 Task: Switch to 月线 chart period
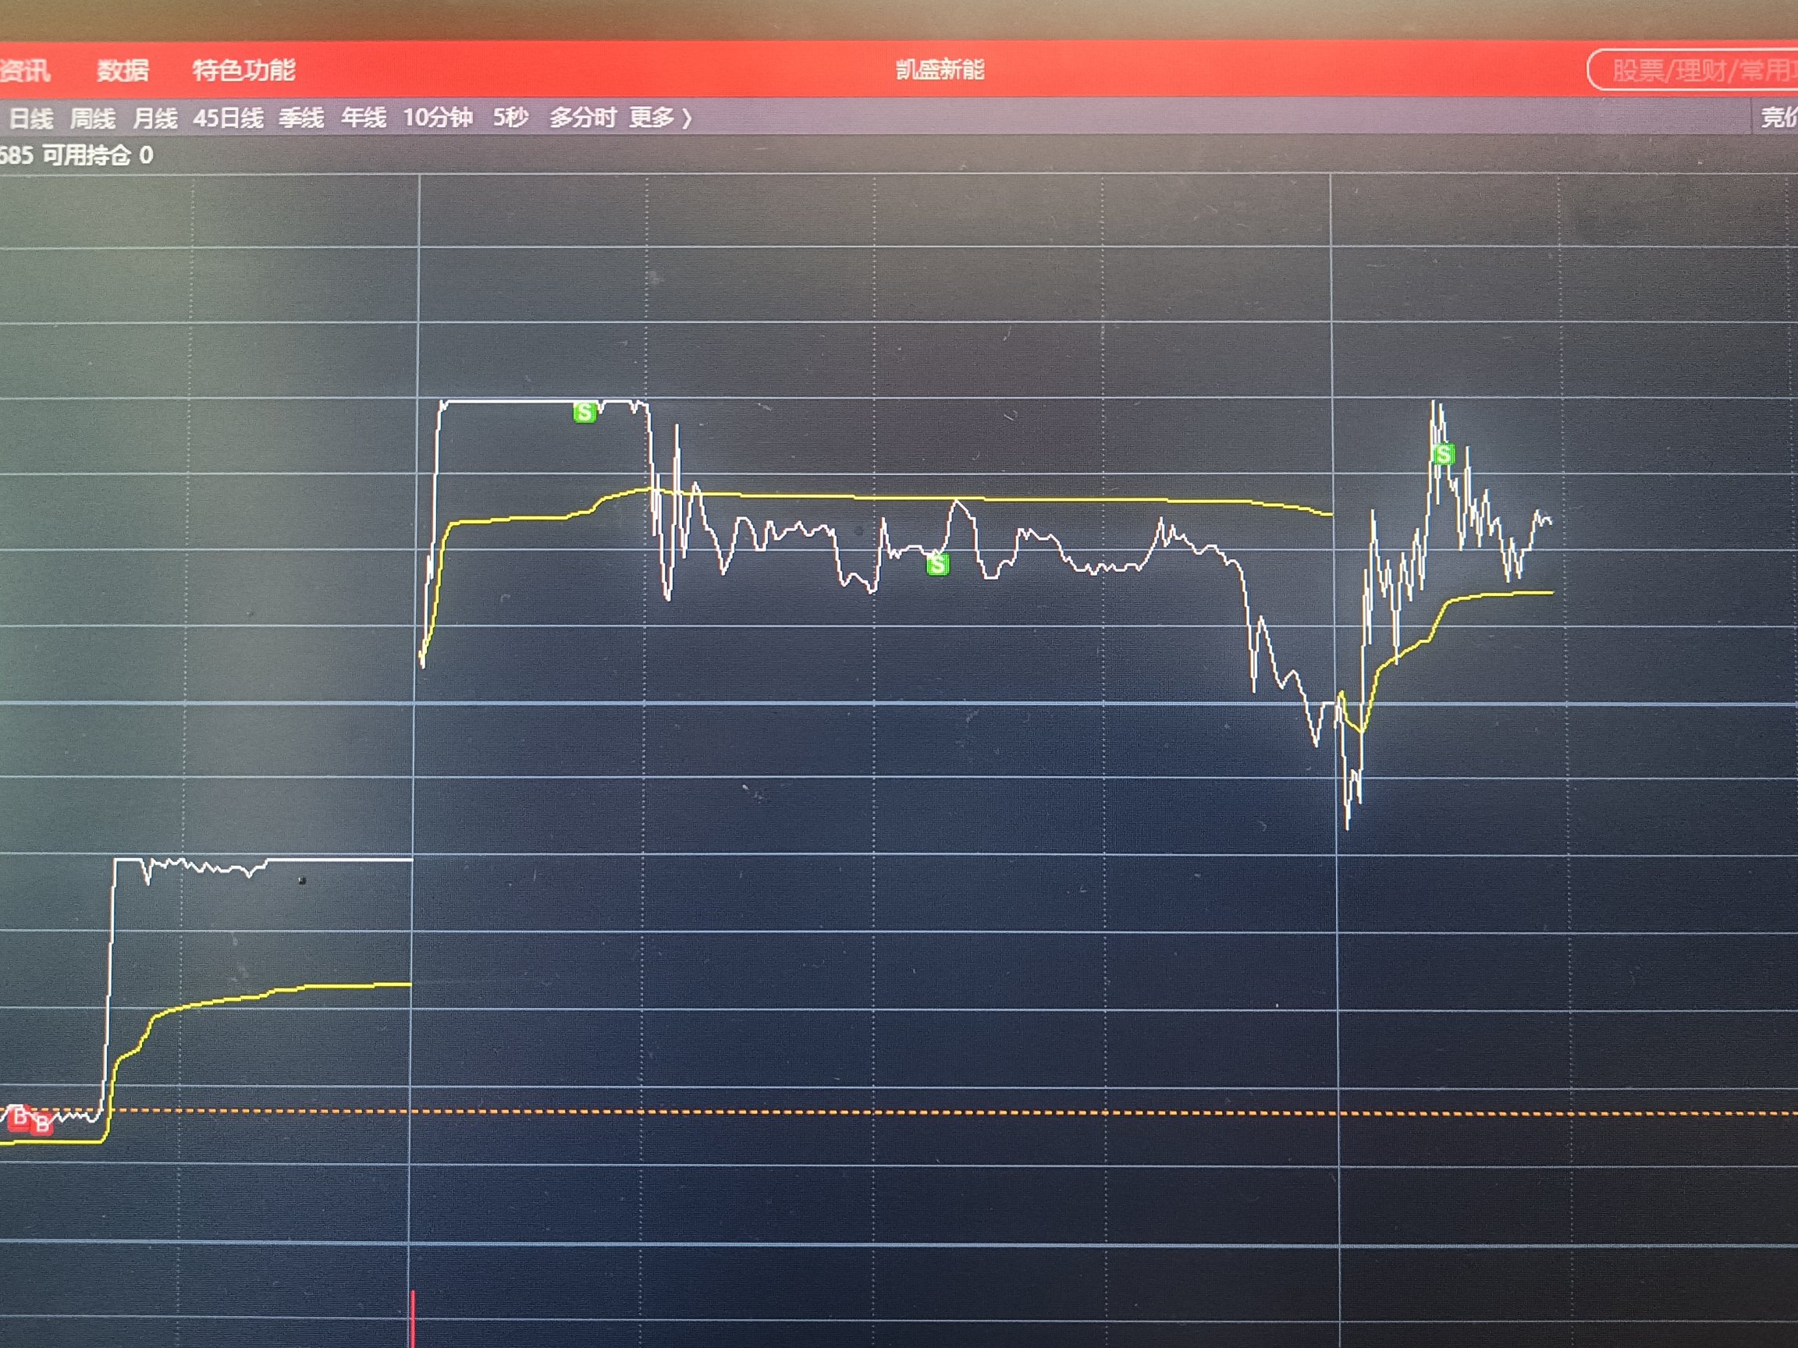[x=155, y=119]
